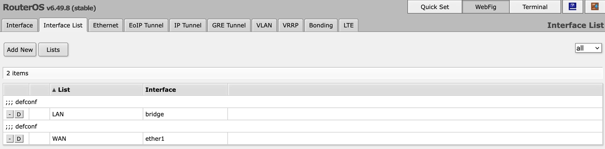Open the WAN ether1 row entry

pos(303,139)
